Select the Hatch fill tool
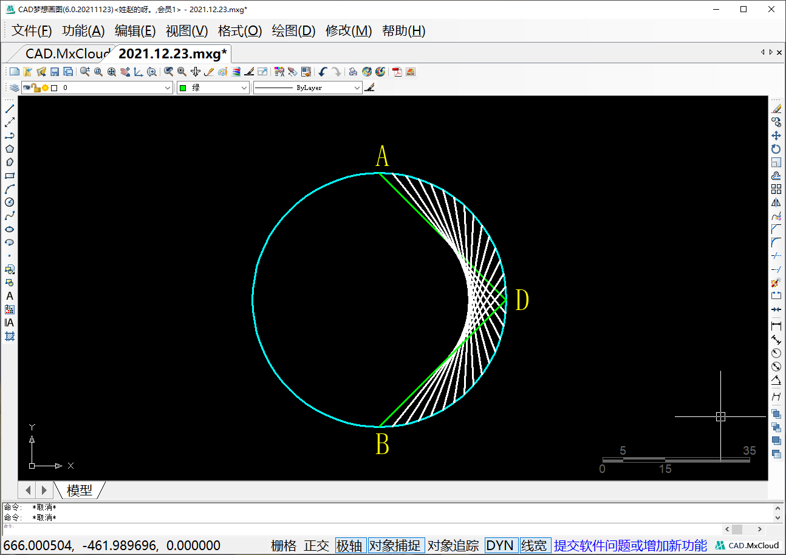This screenshot has height=555, width=786. 10,336
